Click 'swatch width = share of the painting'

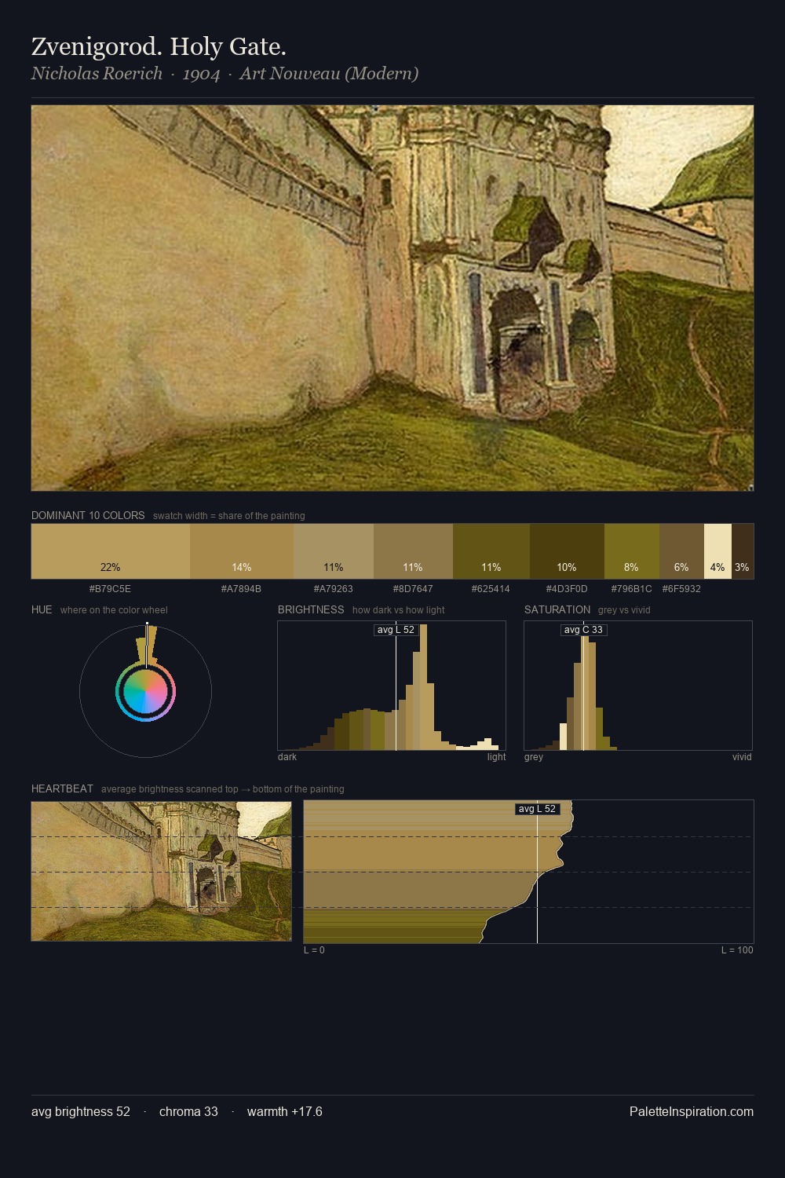point(229,516)
